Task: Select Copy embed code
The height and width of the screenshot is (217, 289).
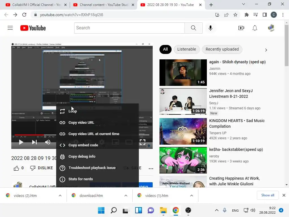Action: pos(97,145)
